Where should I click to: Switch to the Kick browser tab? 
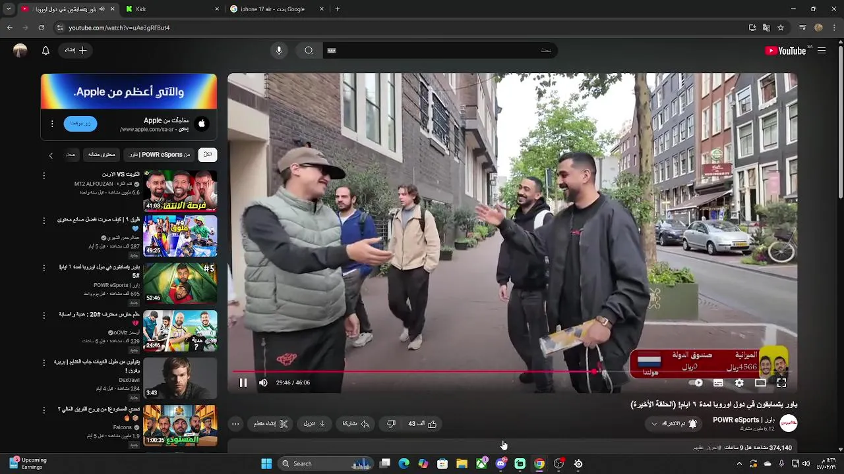click(x=172, y=9)
